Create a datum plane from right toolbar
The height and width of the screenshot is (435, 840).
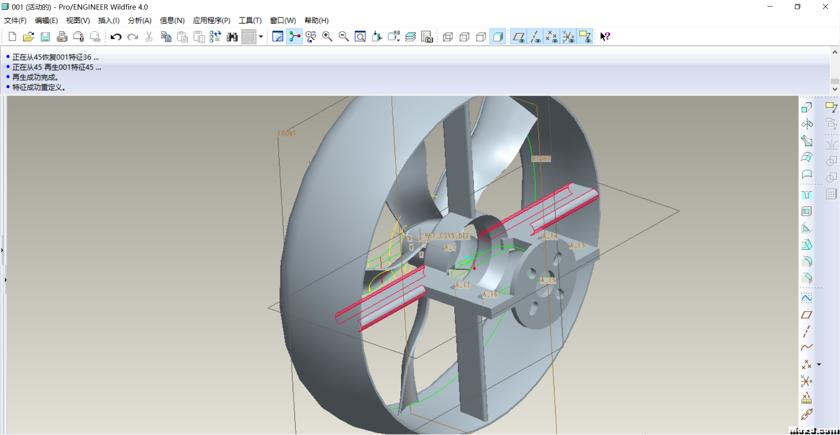[807, 315]
